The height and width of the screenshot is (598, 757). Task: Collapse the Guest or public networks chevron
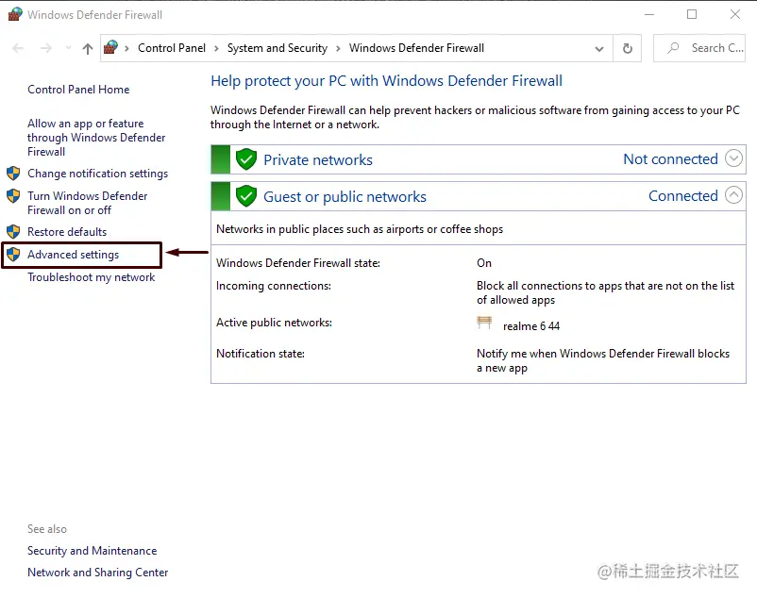(733, 195)
